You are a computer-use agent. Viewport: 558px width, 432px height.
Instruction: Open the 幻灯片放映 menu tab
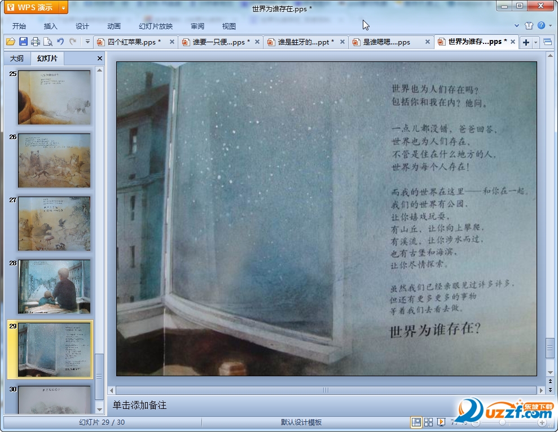(156, 26)
